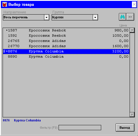Open the Группа dropdown arrow

coord(95,17)
